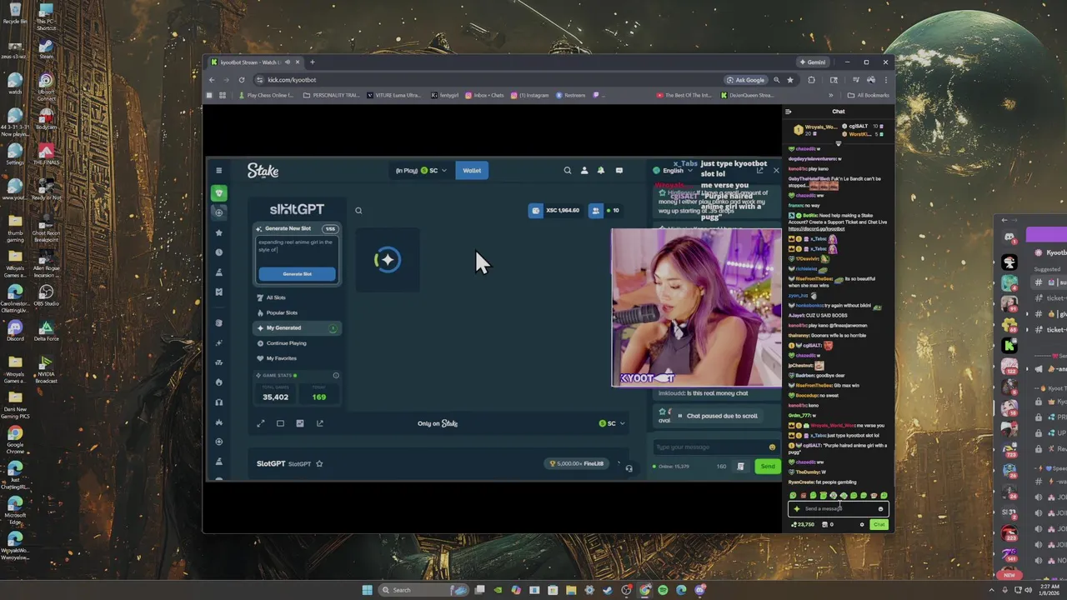1067x600 pixels.
Task: Click the green shield sidebar icon
Action: pyautogui.click(x=219, y=192)
